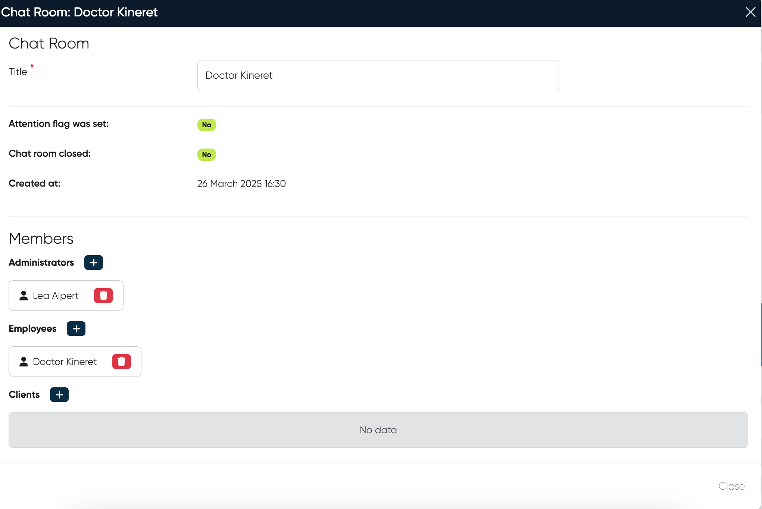Click the Title input field

pos(378,75)
